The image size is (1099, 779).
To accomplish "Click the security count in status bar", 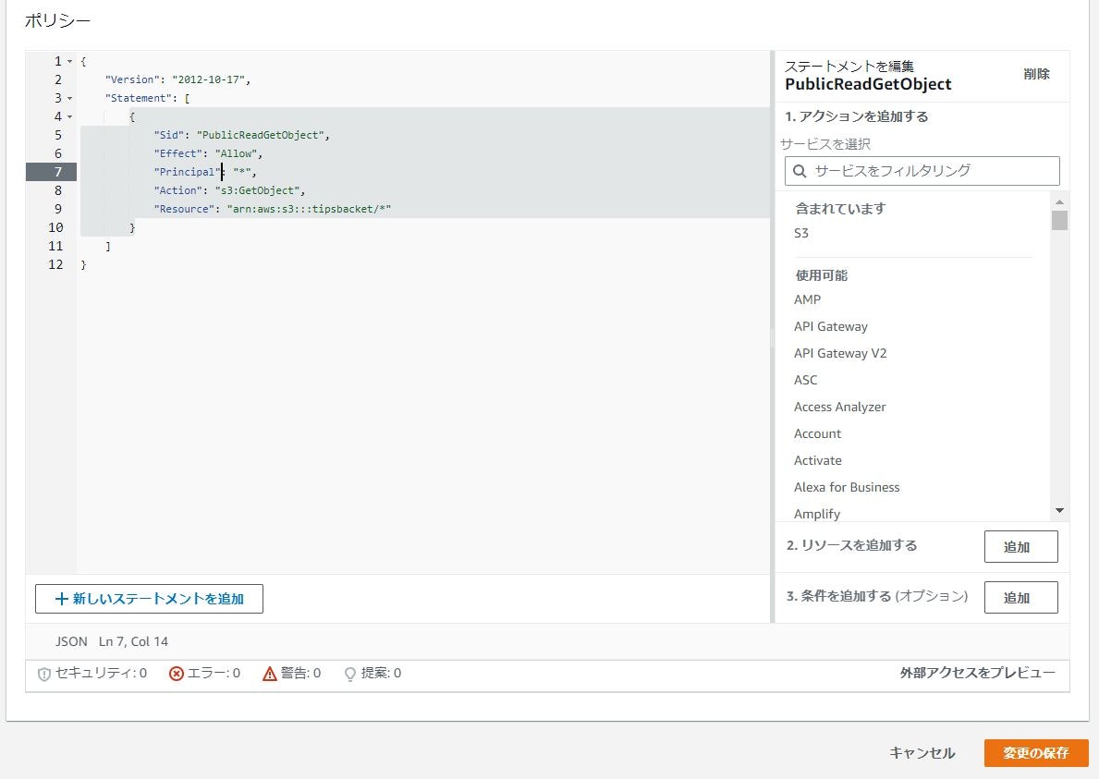I will pyautogui.click(x=101, y=674).
